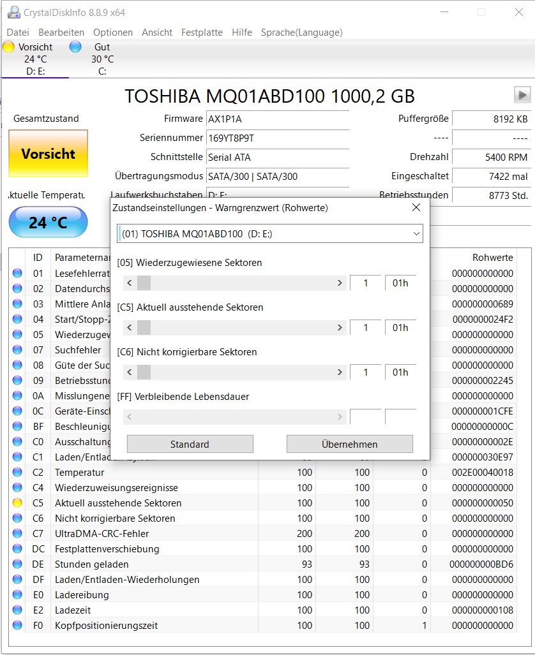Click status circle for F0 Kopfpositionierungszeit
The image size is (535, 655).
click(x=17, y=625)
